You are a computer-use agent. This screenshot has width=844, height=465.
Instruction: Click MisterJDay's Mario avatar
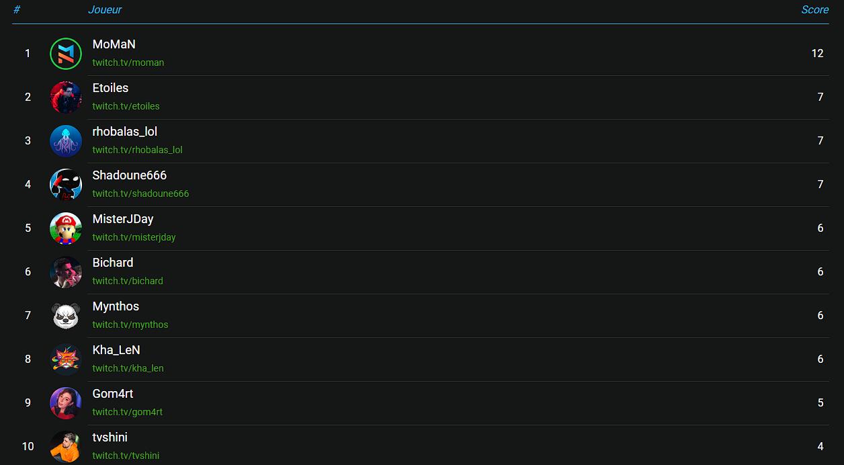(66, 228)
